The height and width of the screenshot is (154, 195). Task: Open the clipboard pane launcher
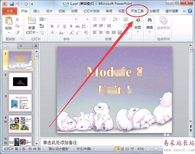(x=22, y=39)
